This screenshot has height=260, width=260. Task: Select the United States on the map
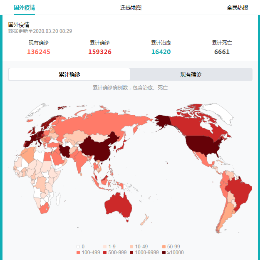[x=203, y=145]
